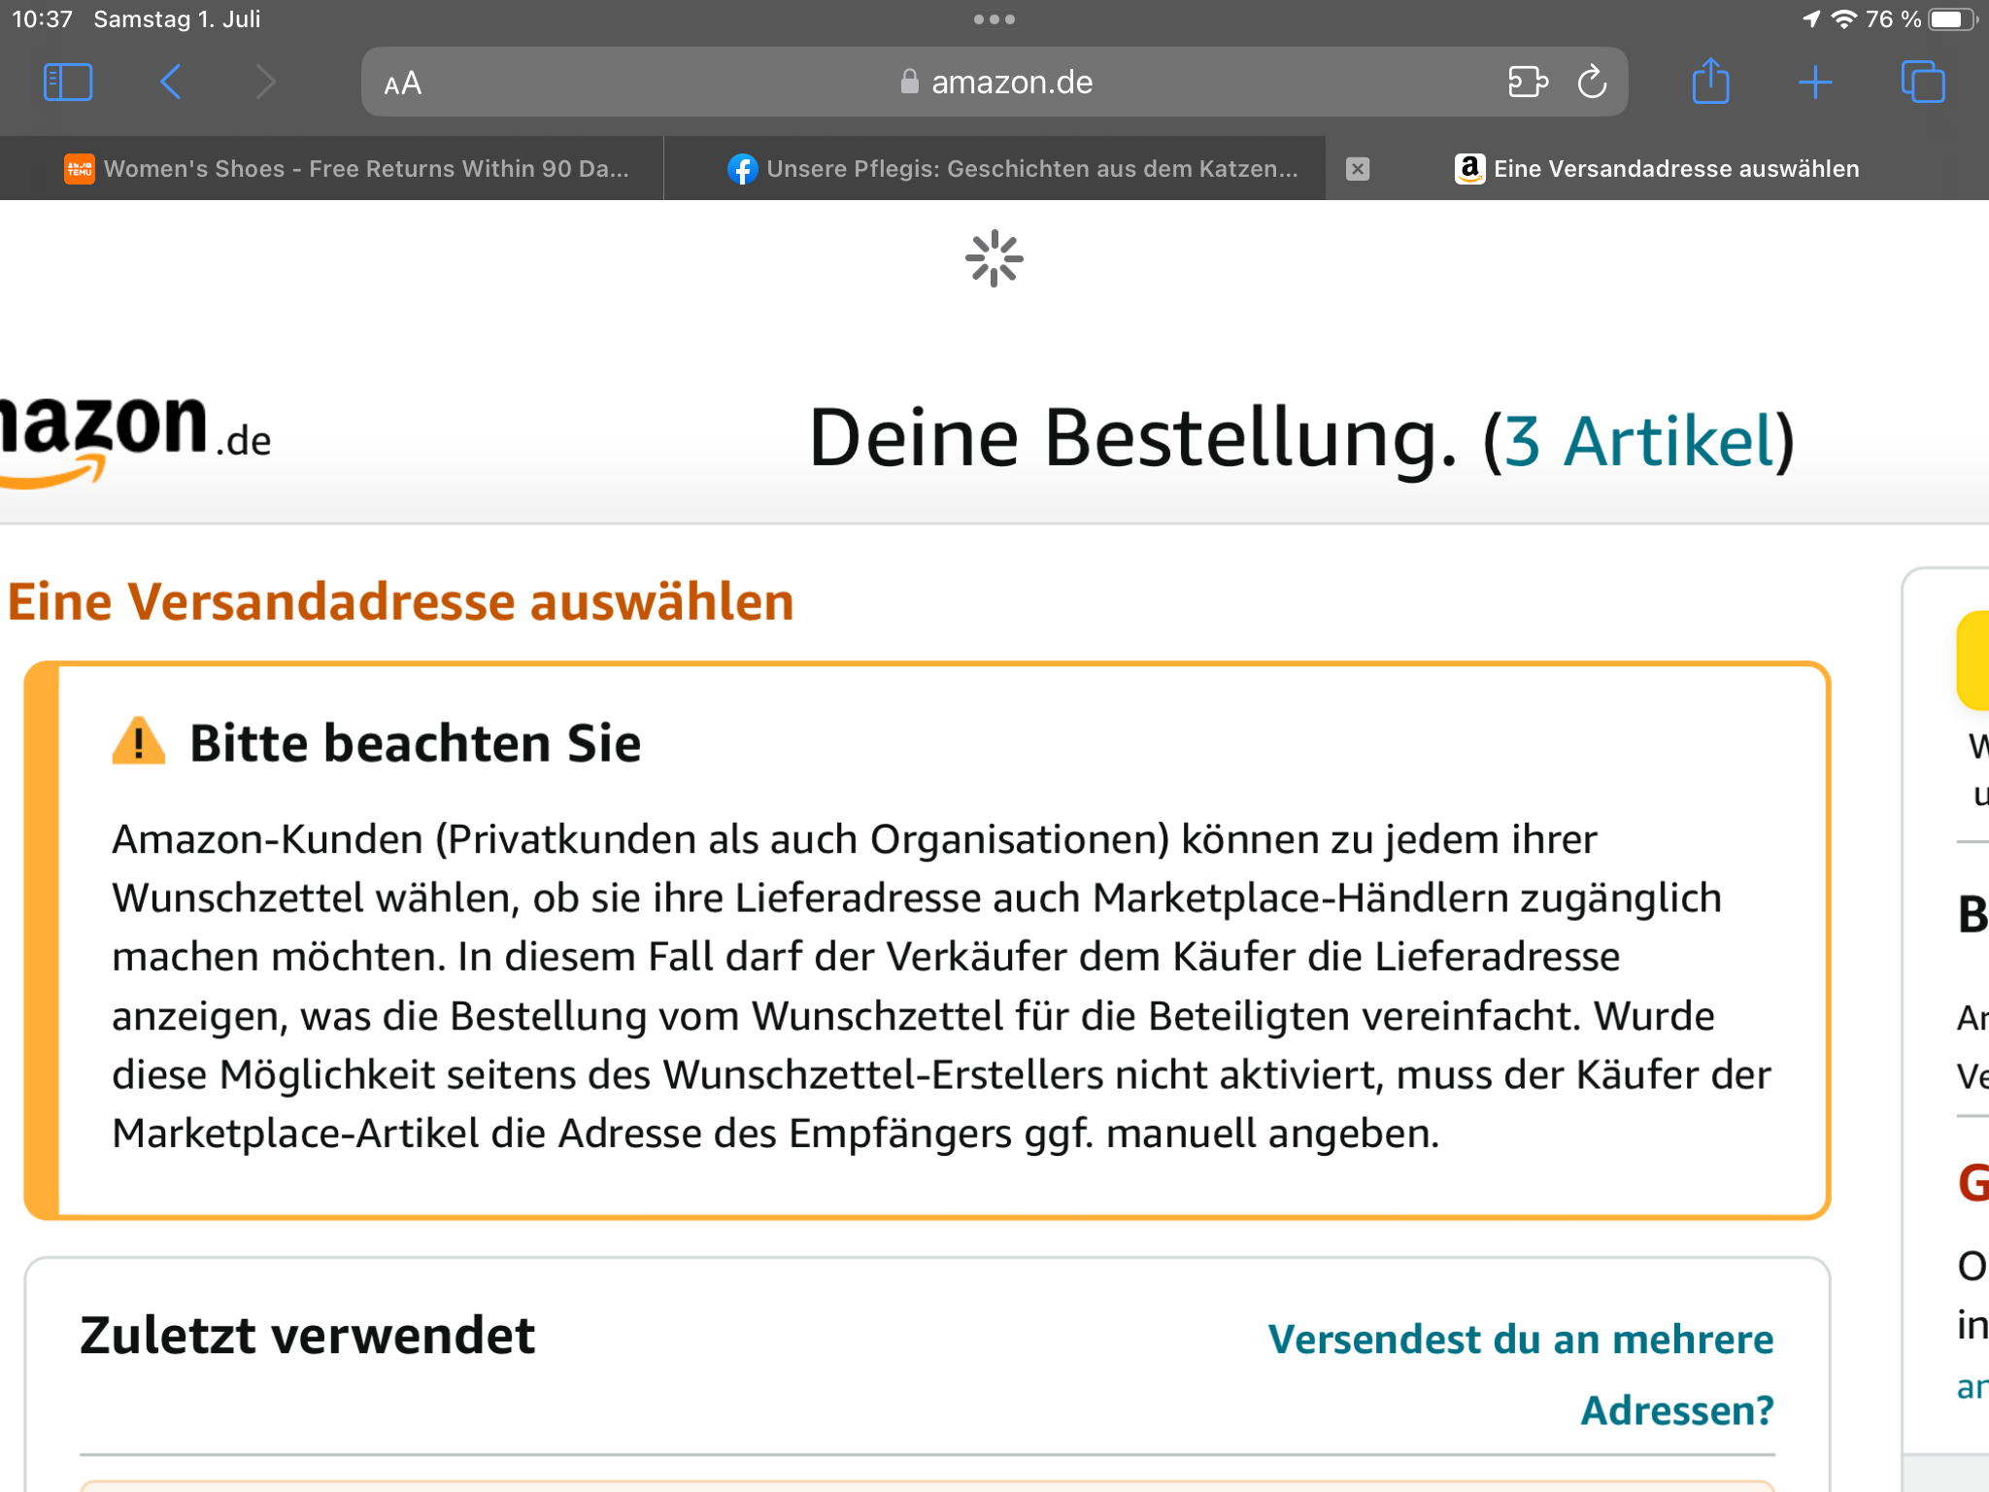1989x1492 pixels.
Task: Tap the amazon.de address bar
Action: pyautogui.click(x=994, y=83)
